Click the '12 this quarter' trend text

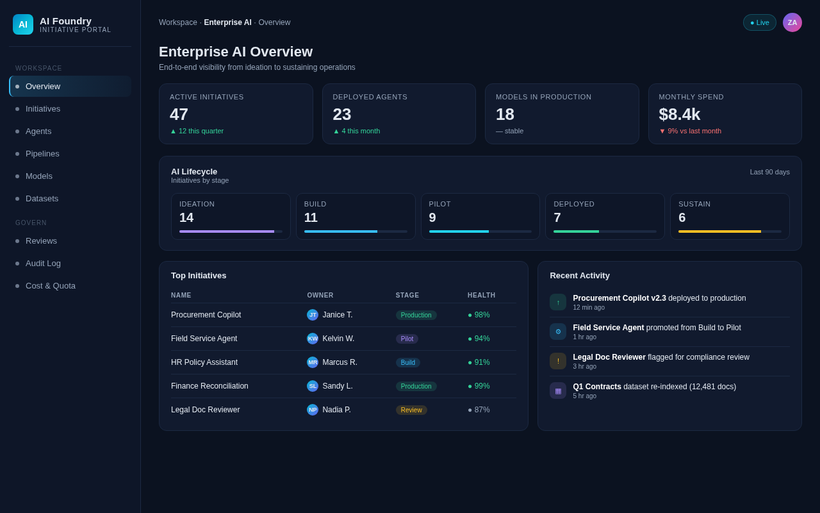point(197,131)
